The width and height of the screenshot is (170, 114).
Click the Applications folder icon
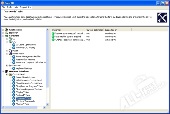(x=7, y=30)
